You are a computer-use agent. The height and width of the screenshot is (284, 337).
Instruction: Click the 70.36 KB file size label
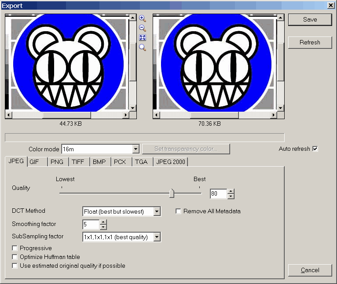pos(209,124)
